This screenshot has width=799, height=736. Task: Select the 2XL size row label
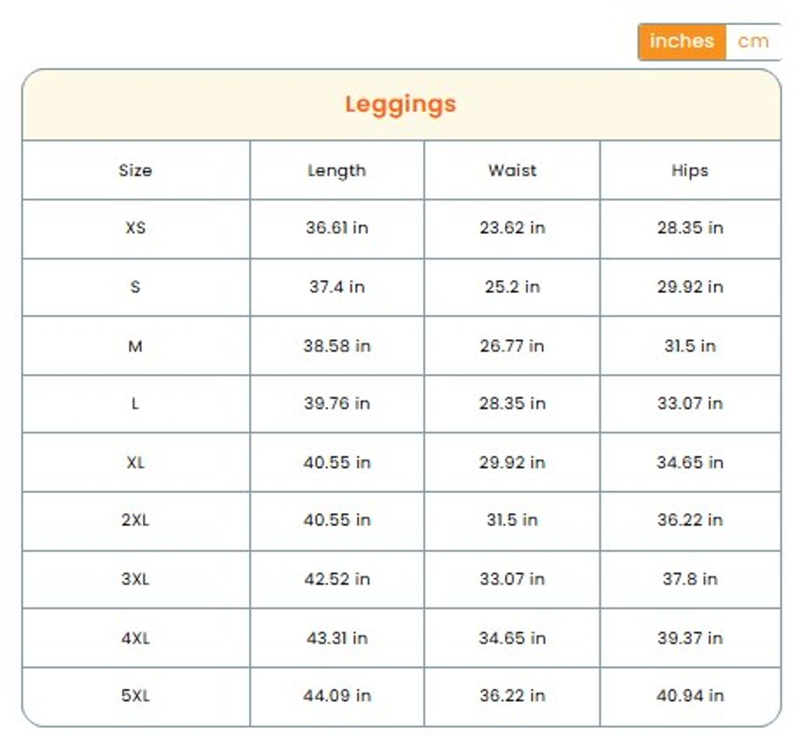click(x=135, y=520)
